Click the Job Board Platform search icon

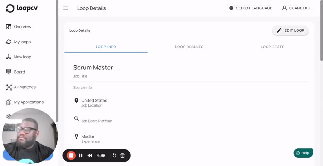(x=76, y=119)
